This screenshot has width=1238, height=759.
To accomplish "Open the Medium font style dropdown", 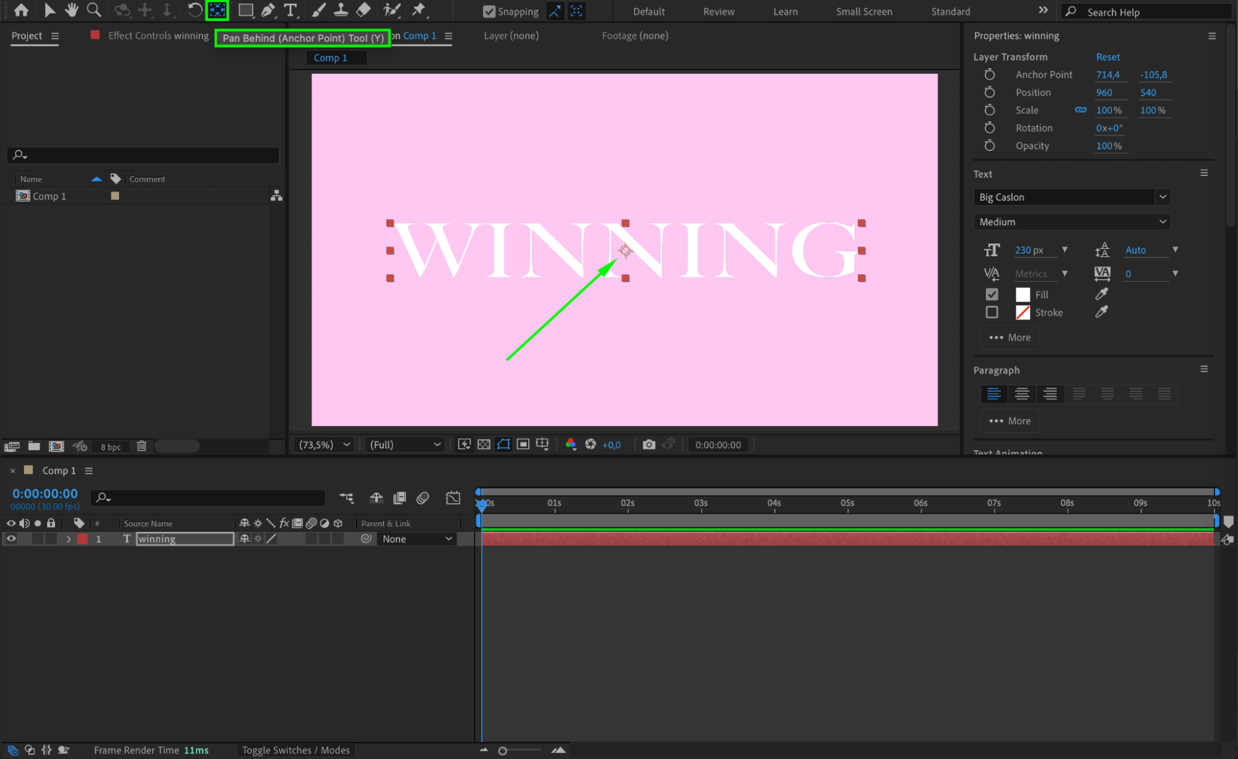I will pos(1071,222).
